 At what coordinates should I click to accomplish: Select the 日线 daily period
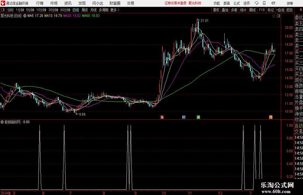[76, 10]
